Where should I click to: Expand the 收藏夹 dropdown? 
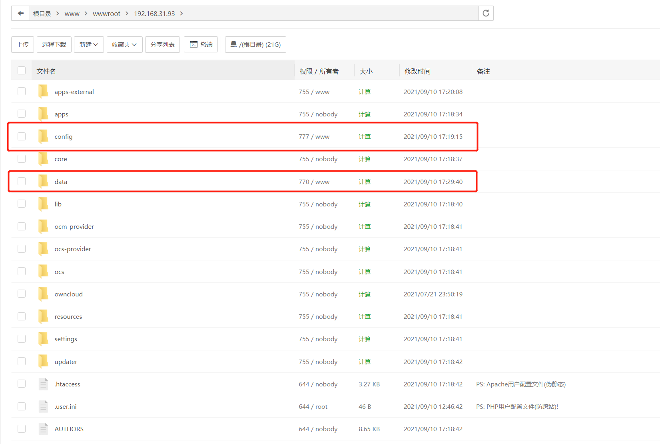[124, 44]
